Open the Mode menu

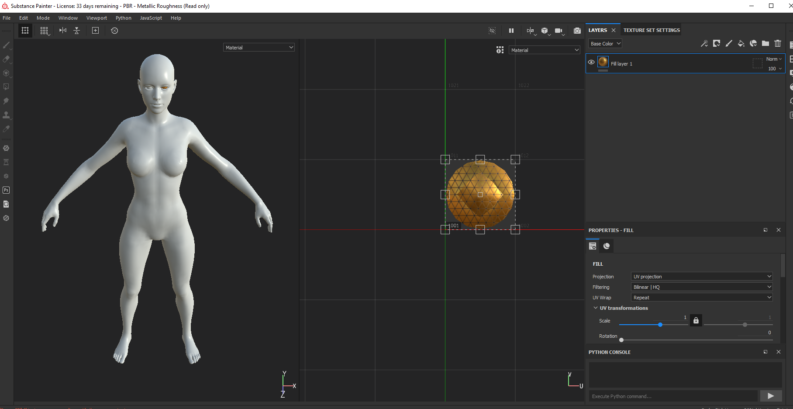coord(43,18)
